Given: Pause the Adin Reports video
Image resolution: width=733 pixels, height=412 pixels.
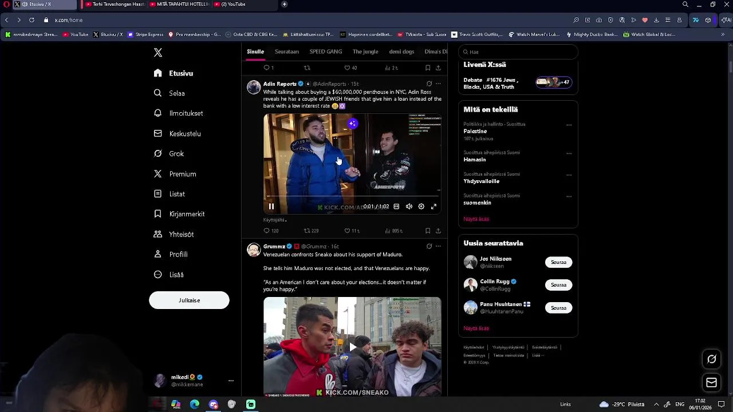Looking at the screenshot, I should (x=271, y=207).
